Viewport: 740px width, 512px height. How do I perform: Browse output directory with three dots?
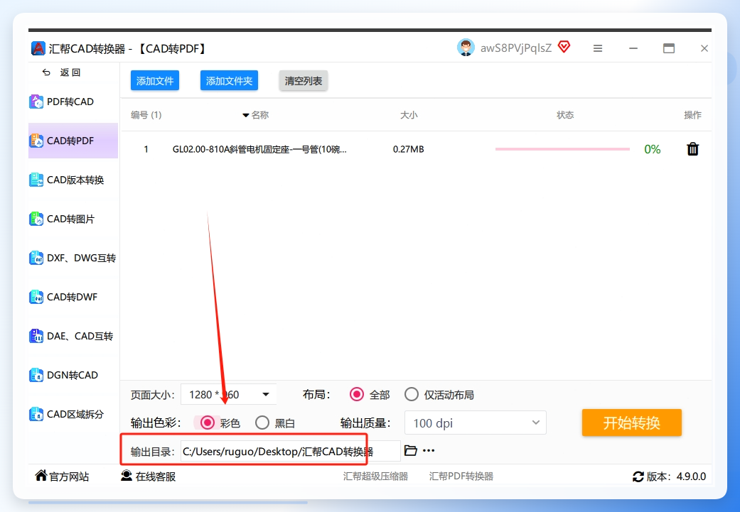pos(429,451)
